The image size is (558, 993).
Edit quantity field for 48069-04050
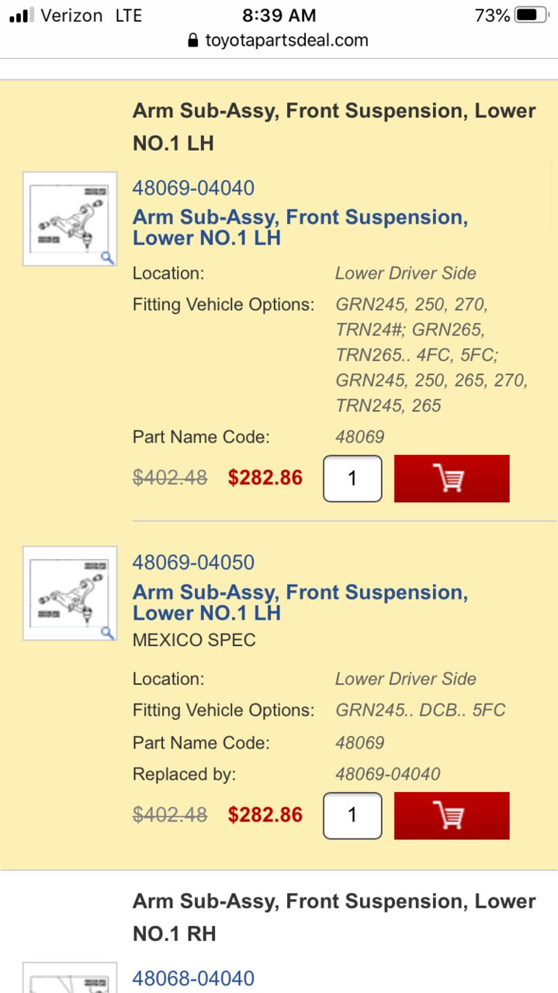352,815
